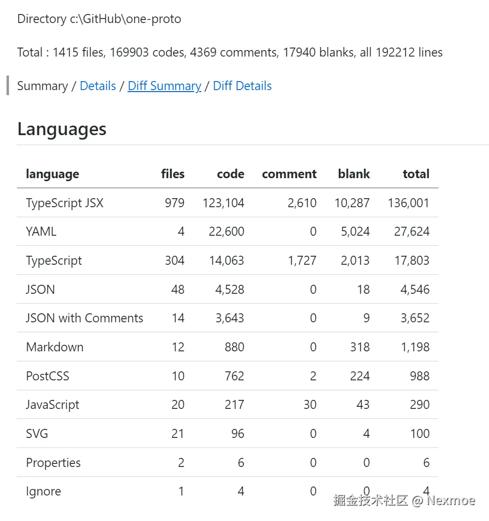This screenshot has height=521, width=489.
Task: Select the YAML language cell
Action: click(41, 232)
